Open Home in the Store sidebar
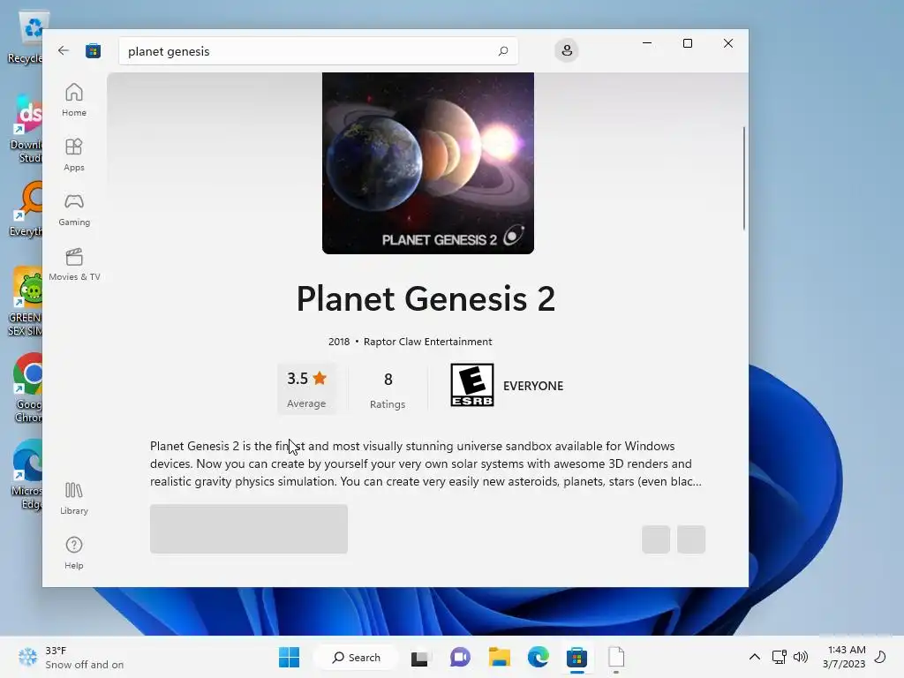The height and width of the screenshot is (678, 904). [74, 100]
